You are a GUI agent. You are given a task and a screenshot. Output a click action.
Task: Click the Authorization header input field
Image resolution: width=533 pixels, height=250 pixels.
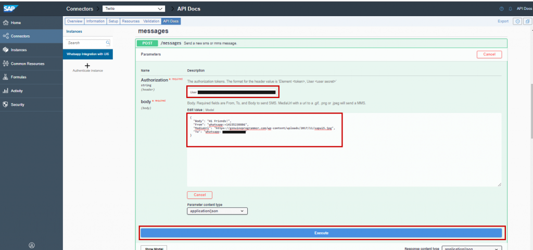(233, 92)
